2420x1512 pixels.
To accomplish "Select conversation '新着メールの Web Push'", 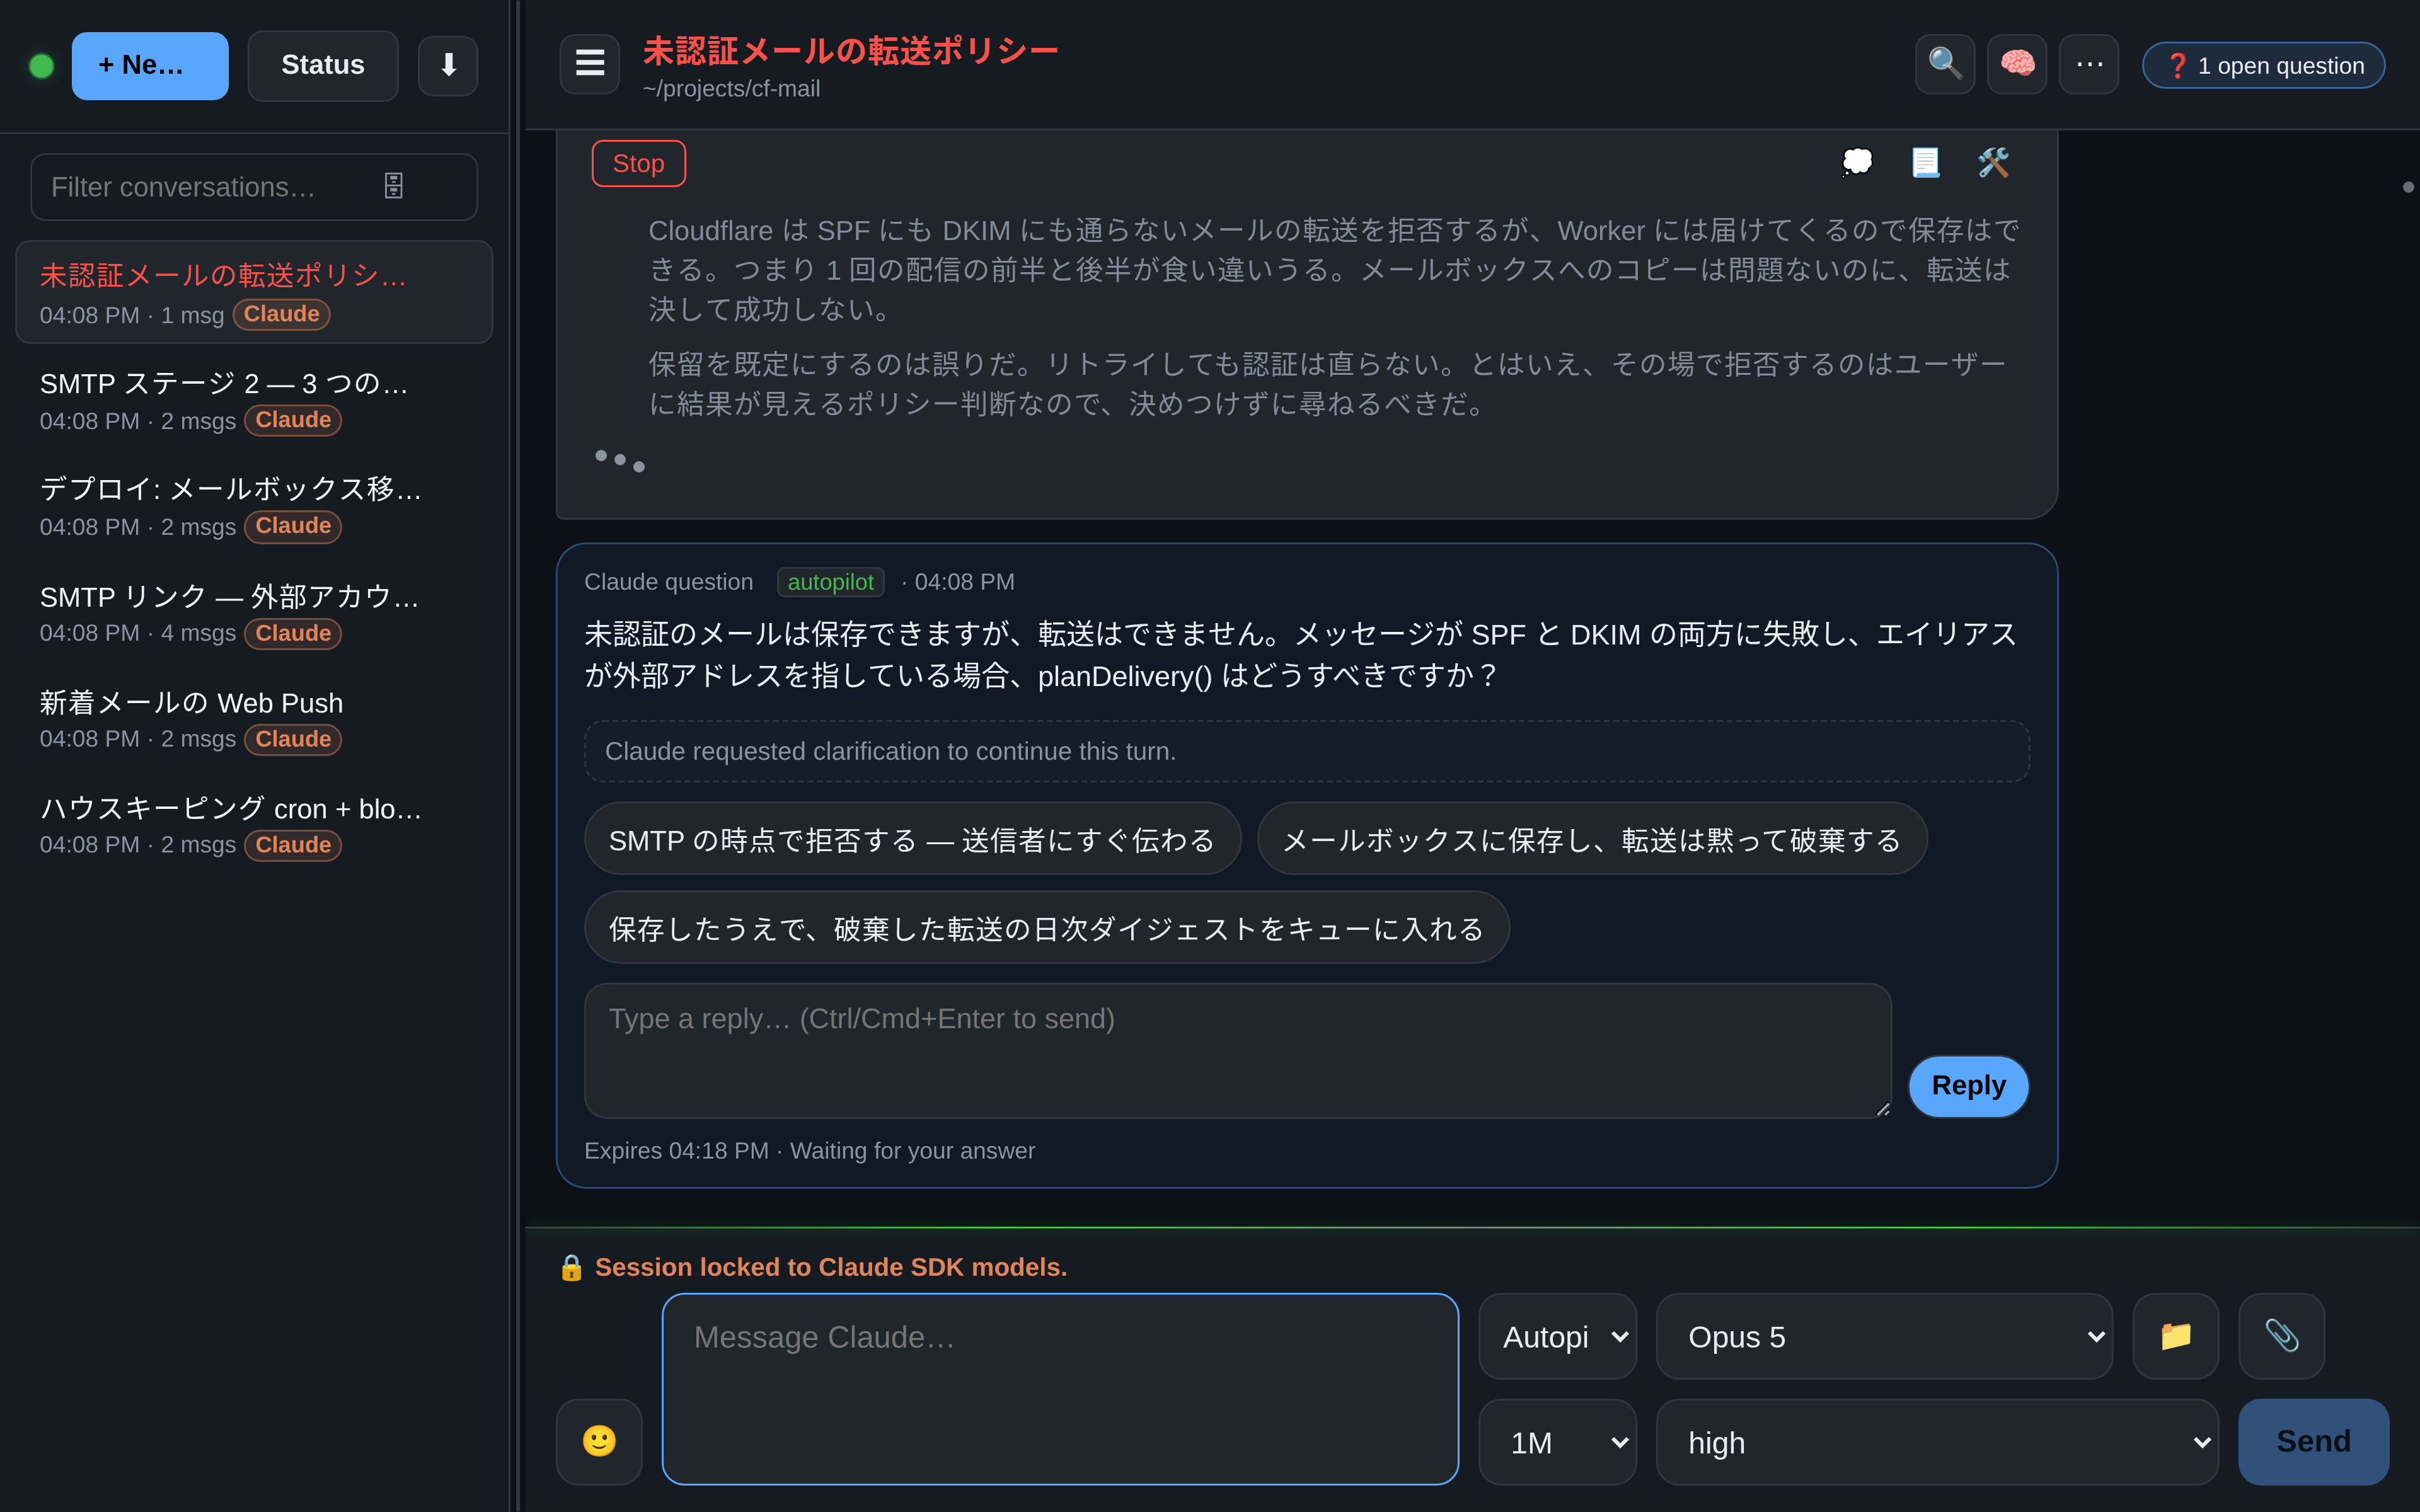I will [x=254, y=719].
